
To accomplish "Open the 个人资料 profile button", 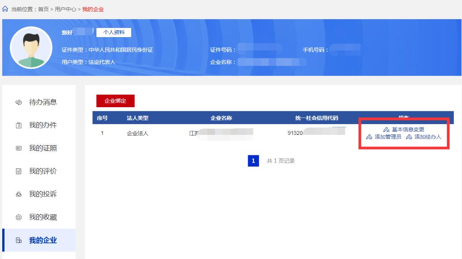I will click(113, 32).
